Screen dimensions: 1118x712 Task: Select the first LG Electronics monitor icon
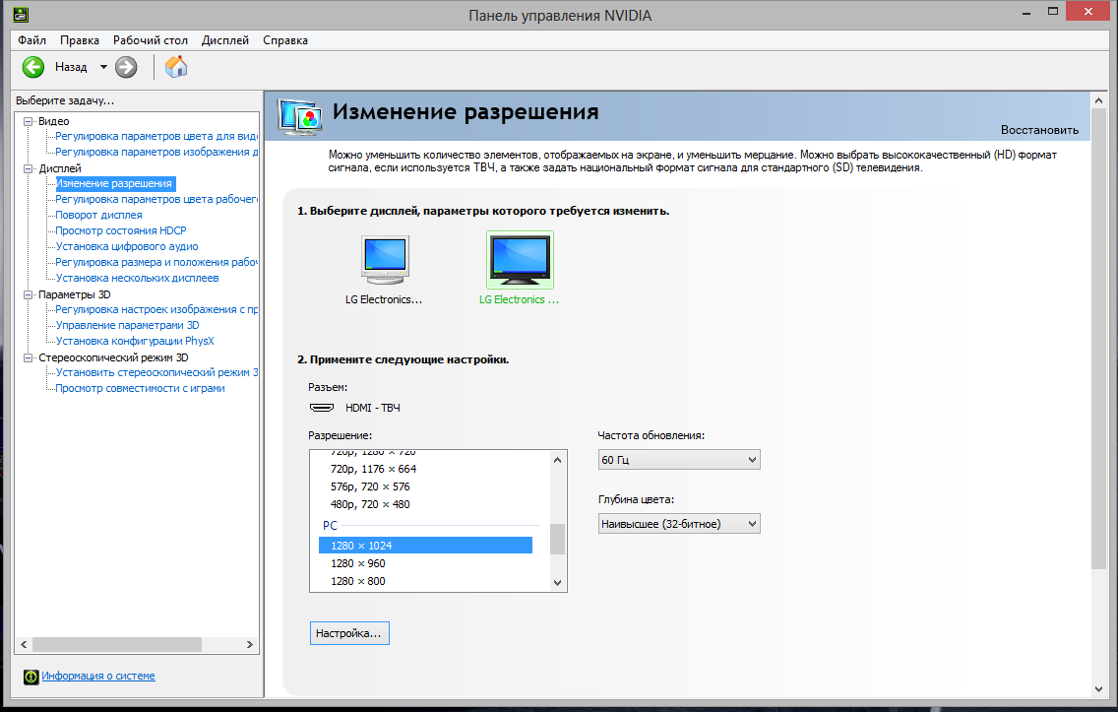pyautogui.click(x=385, y=260)
